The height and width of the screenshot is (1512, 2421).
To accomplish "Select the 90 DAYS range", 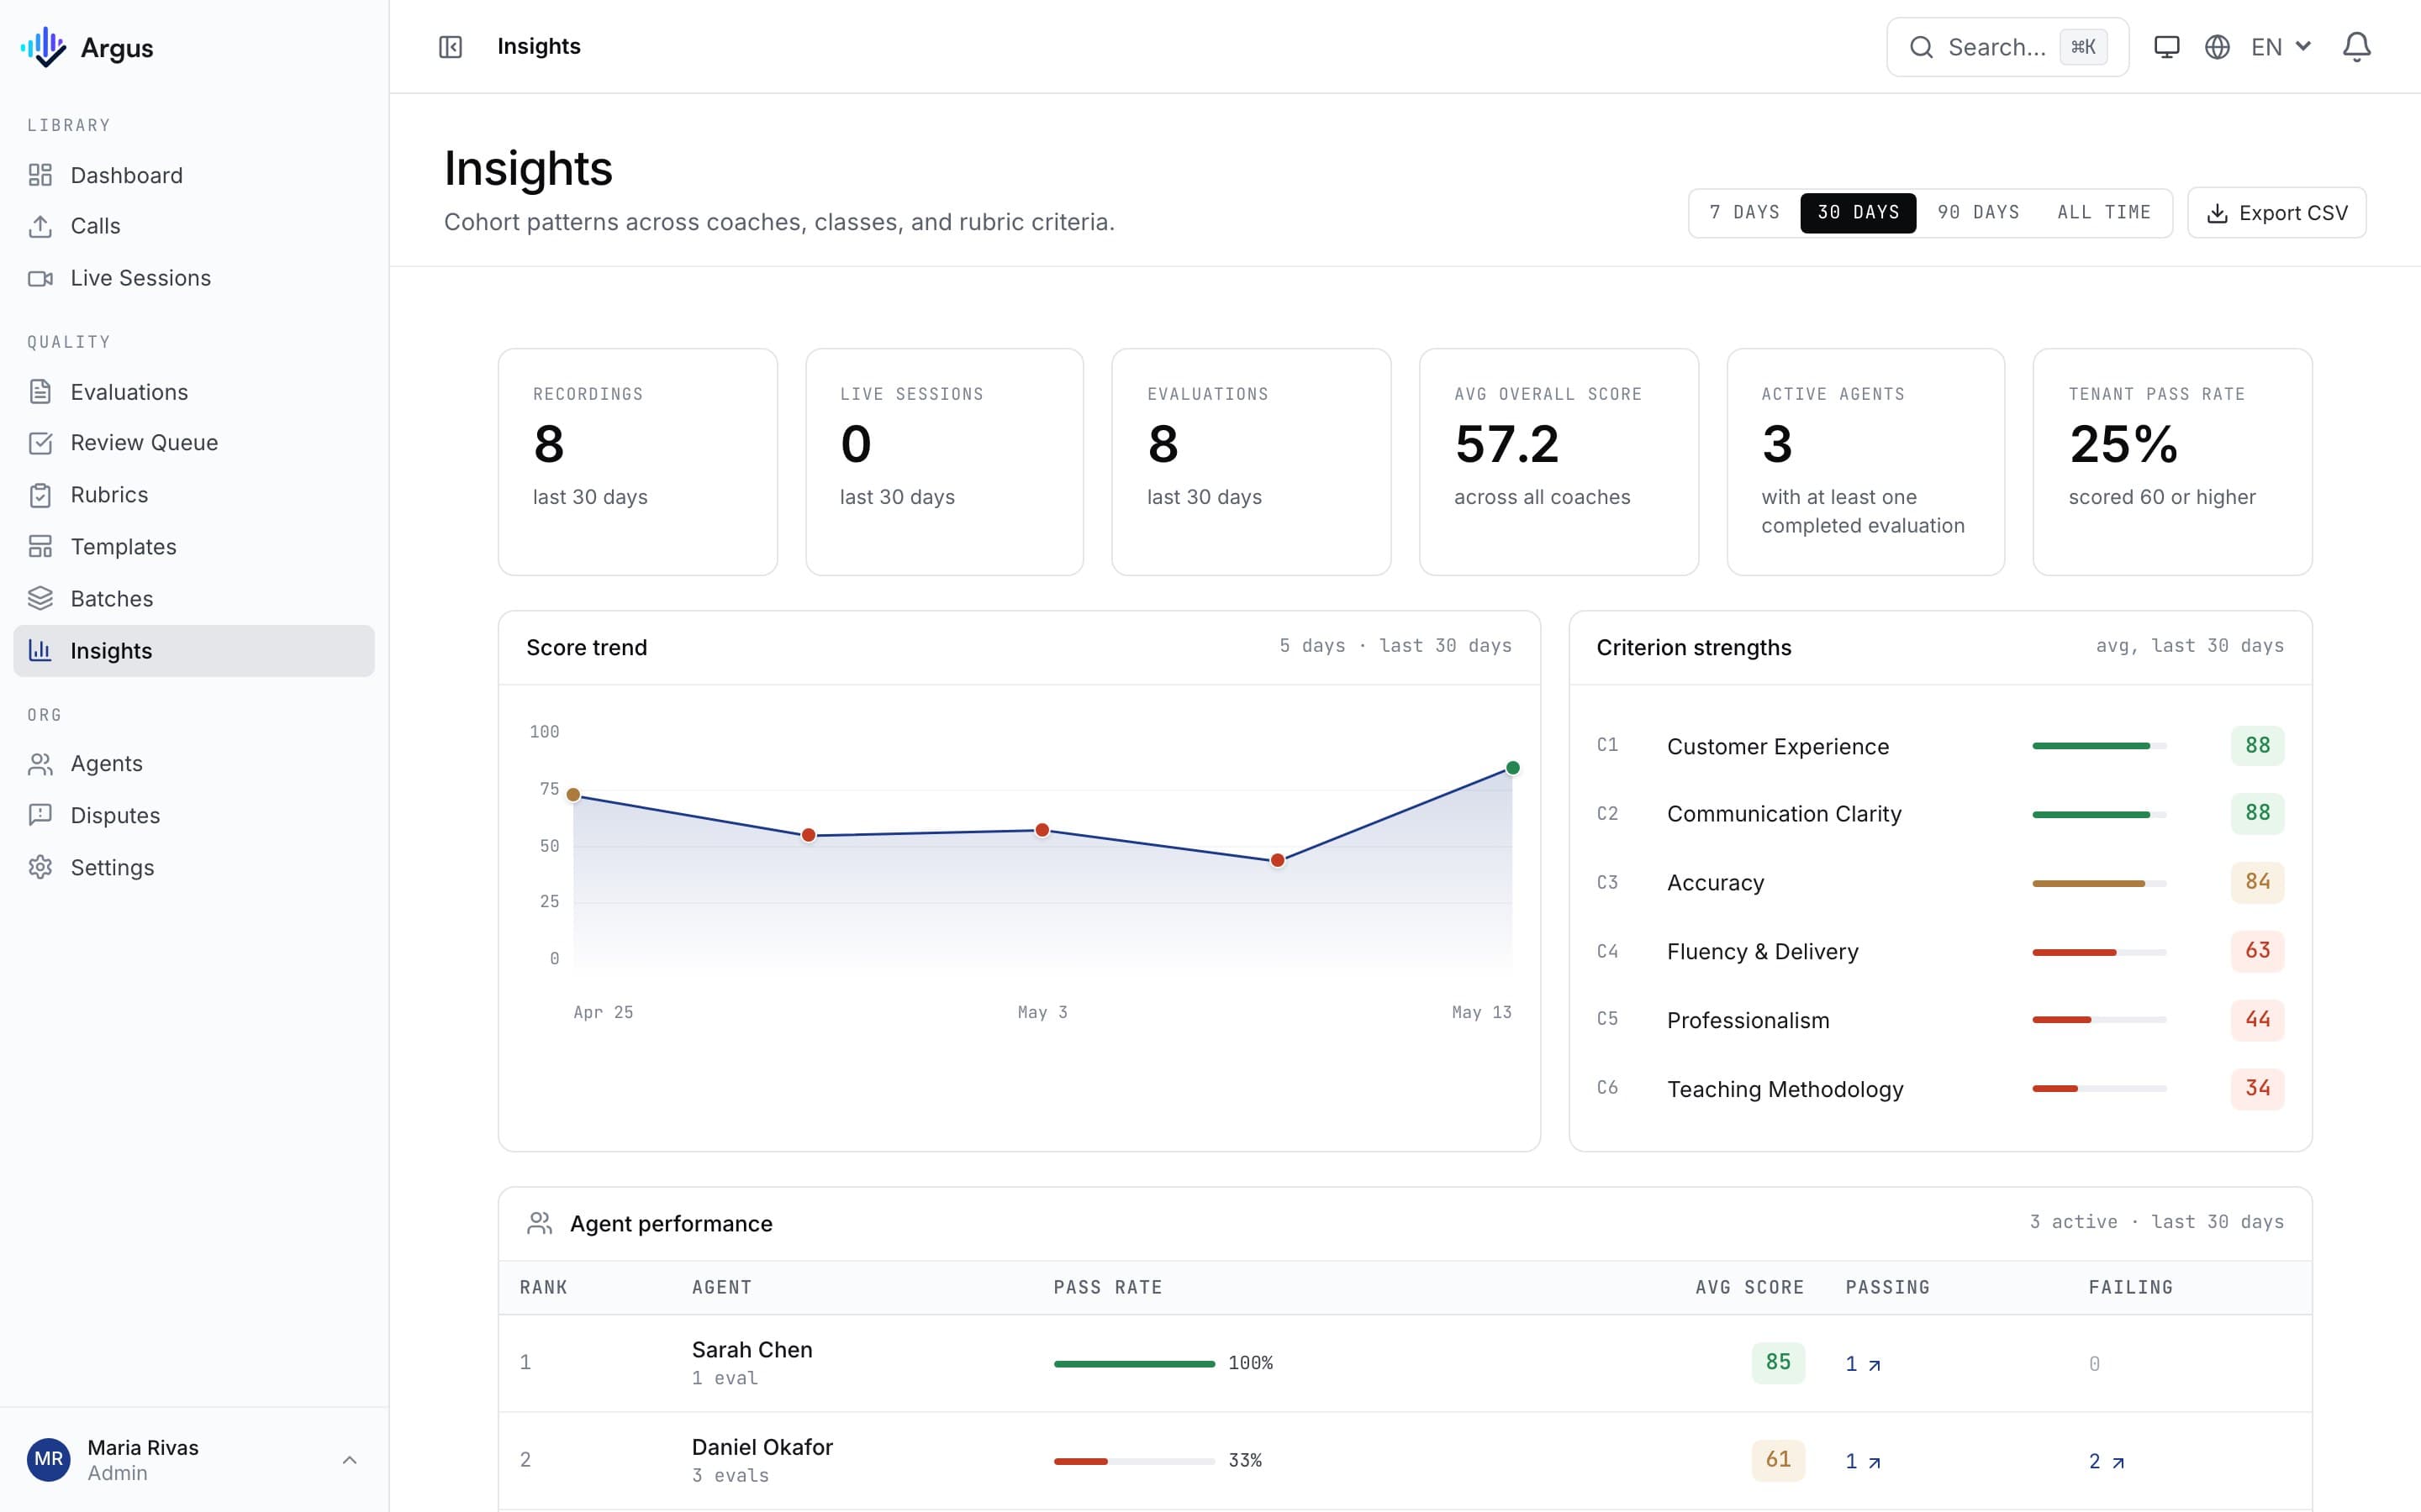I will pyautogui.click(x=1978, y=213).
